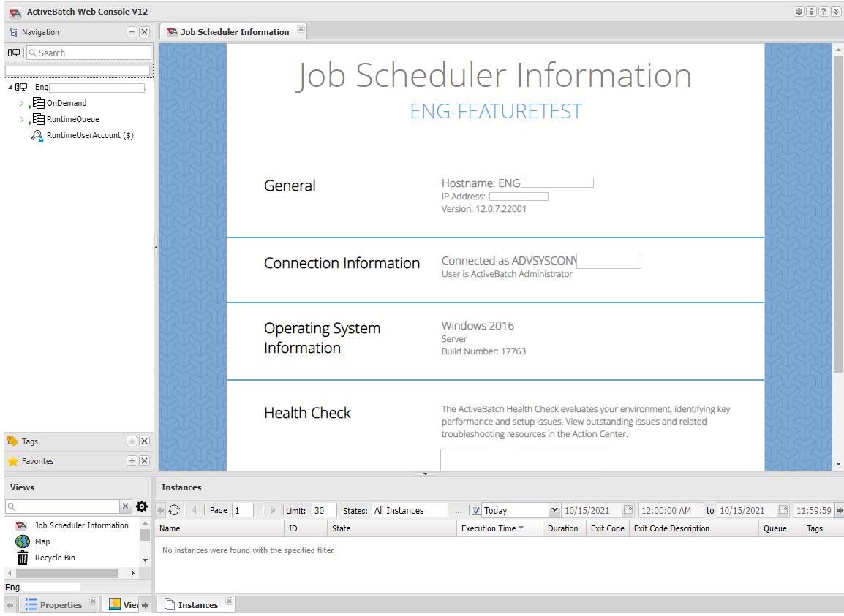
Task: Close the Properties tab
Action: pos(93,601)
